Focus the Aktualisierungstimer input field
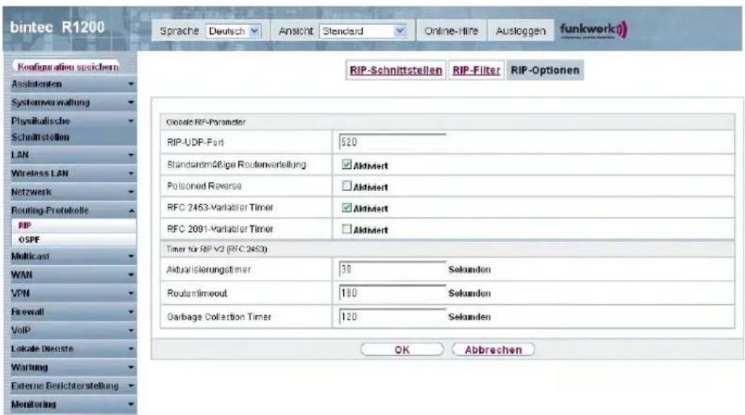This screenshot has width=745, height=415. [393, 269]
